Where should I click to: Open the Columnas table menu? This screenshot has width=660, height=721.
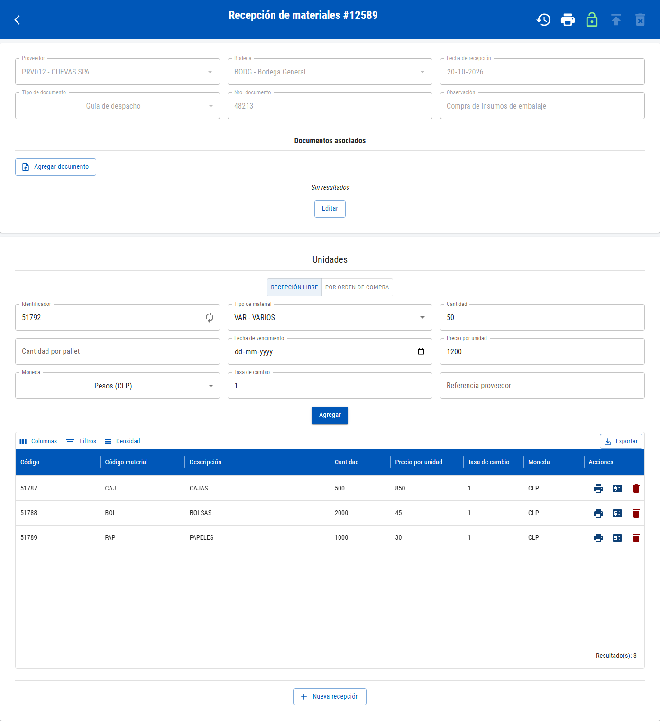[38, 441]
